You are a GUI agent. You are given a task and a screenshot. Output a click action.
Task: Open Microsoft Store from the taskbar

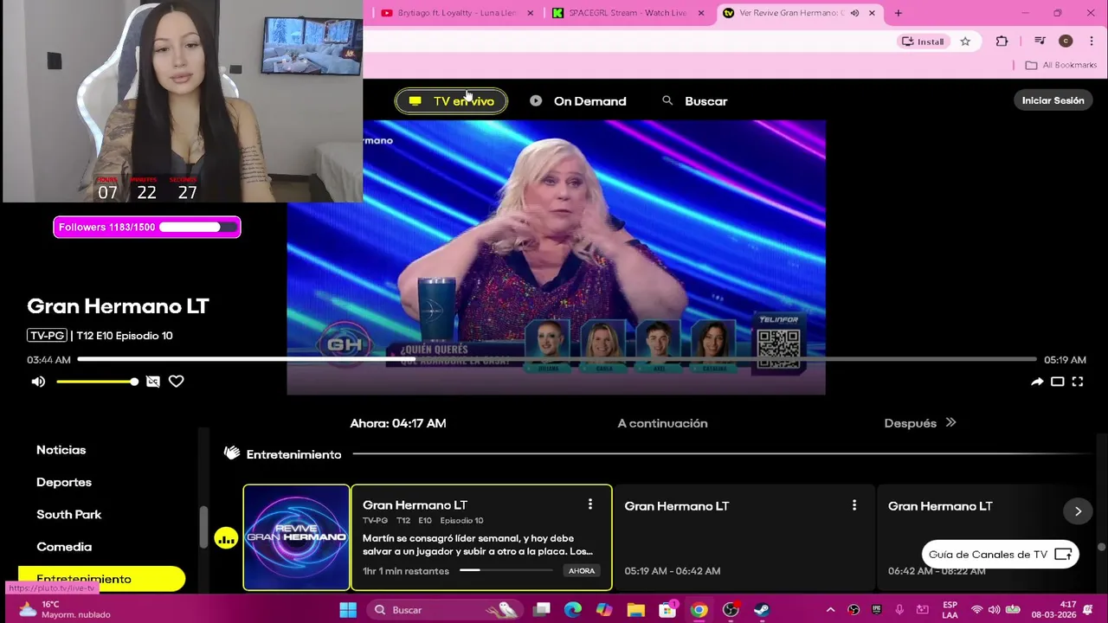pos(667,610)
